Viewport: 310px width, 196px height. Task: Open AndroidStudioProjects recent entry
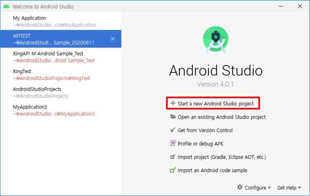point(61,92)
